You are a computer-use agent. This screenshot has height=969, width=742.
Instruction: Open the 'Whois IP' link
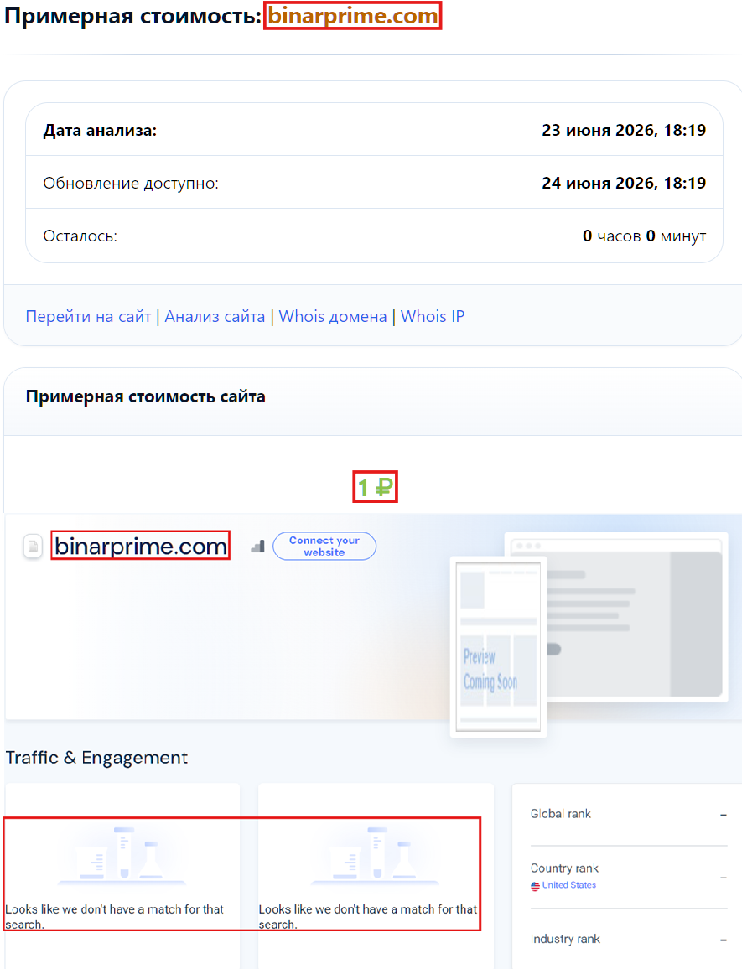pos(433,316)
